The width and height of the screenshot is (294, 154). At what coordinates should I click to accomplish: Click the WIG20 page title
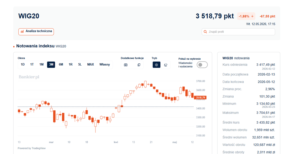29,16
